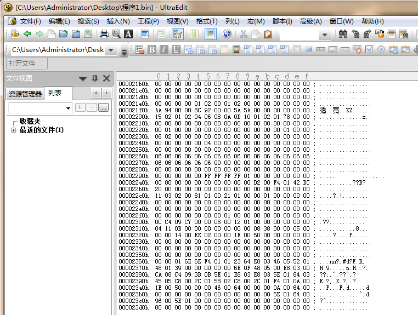Click the HTML text field abc icon
Viewport: 418px width, 315px height.
pyautogui.click(x=321, y=49)
